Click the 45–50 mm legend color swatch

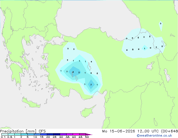83,134
